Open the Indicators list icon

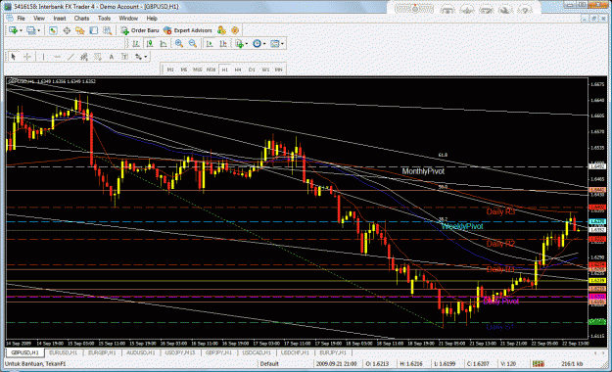point(239,44)
